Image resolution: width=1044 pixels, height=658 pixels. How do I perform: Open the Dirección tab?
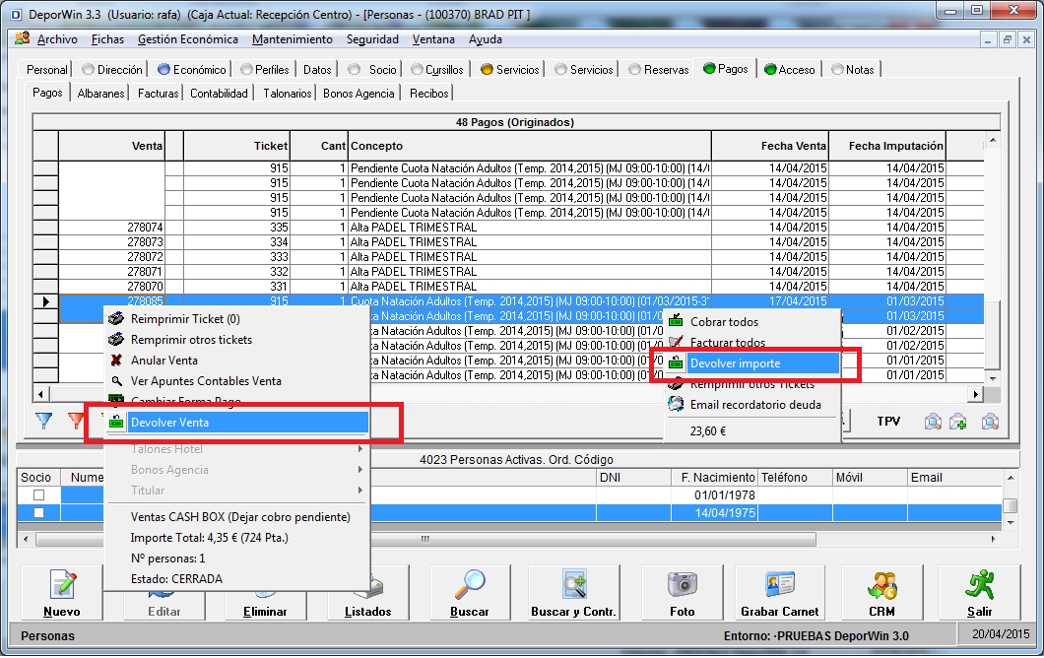[x=112, y=69]
